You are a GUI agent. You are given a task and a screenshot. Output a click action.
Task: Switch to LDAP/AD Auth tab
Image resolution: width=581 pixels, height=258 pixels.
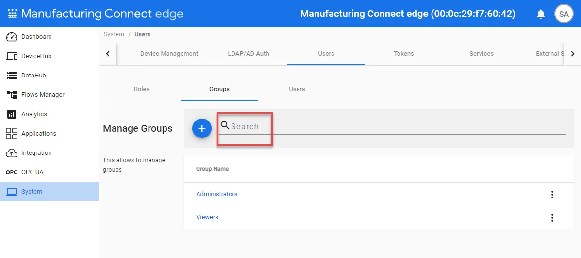click(x=249, y=54)
